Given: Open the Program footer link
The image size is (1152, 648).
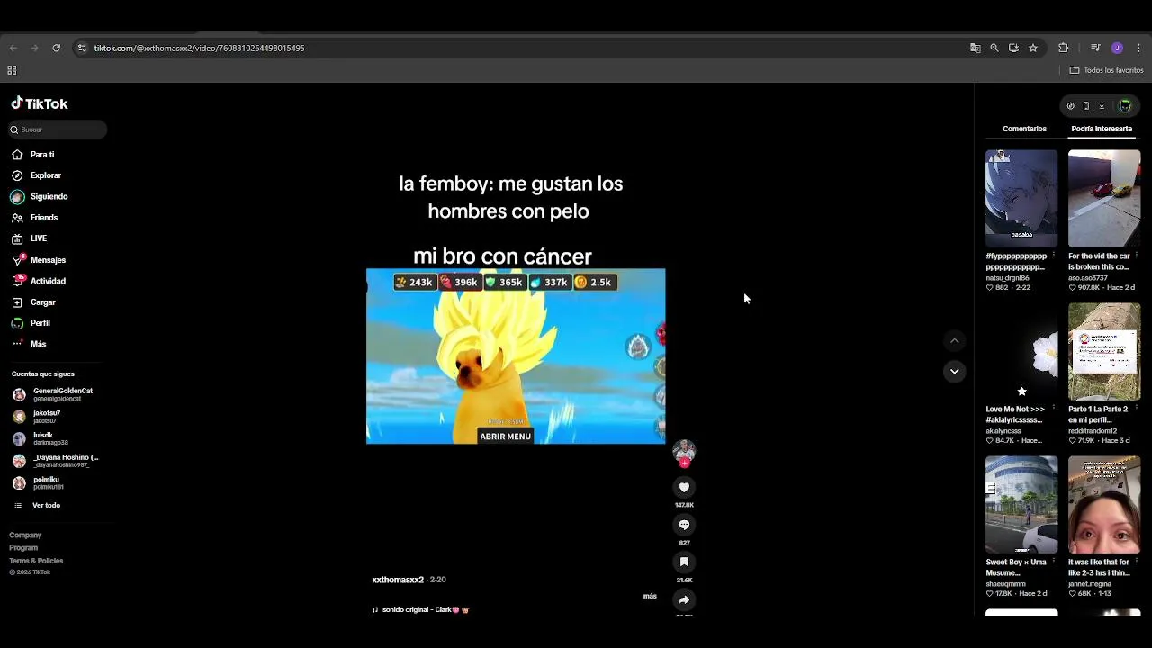Looking at the screenshot, I should 23,548.
